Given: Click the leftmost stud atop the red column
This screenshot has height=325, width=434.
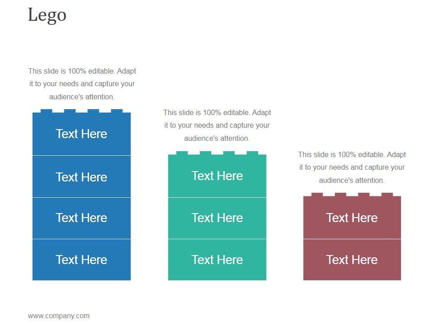Looking at the screenshot, I should click(x=317, y=195).
